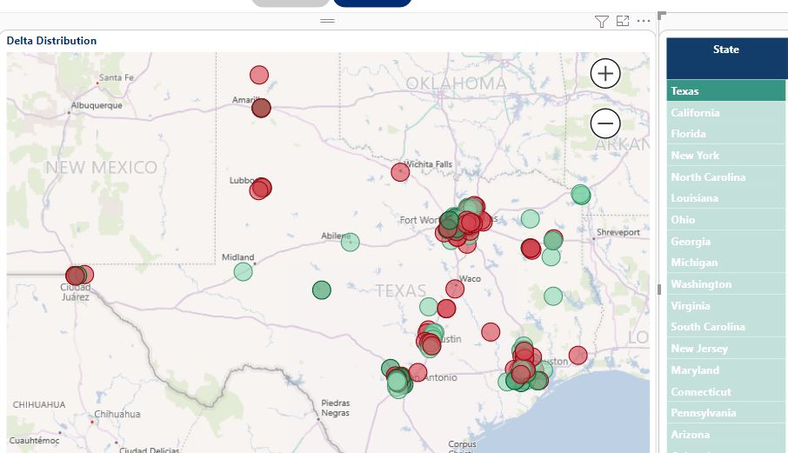
Task: Click the dark red bubble at Amarillo
Action: tap(261, 108)
